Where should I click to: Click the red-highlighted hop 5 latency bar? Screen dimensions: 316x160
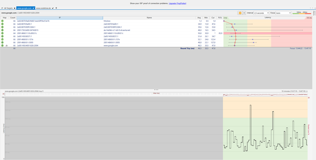click(x=268, y=33)
